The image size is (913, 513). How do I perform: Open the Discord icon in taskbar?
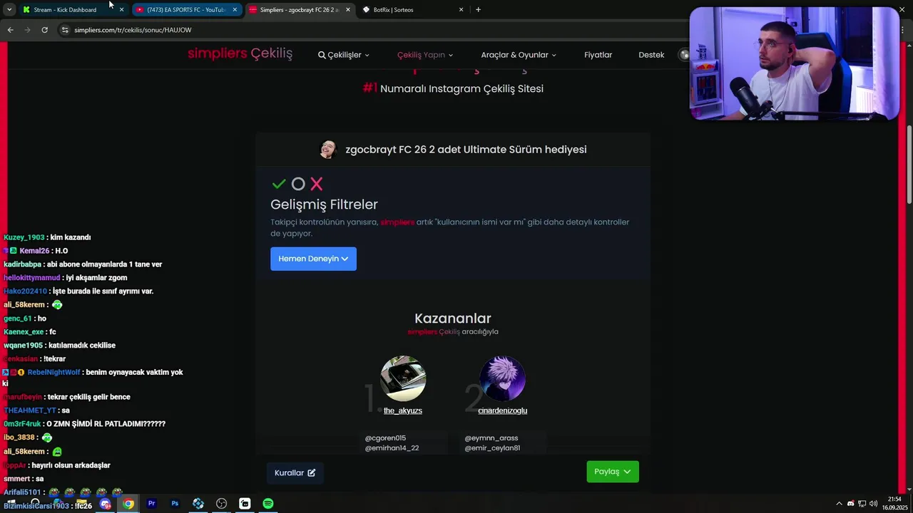(x=106, y=504)
